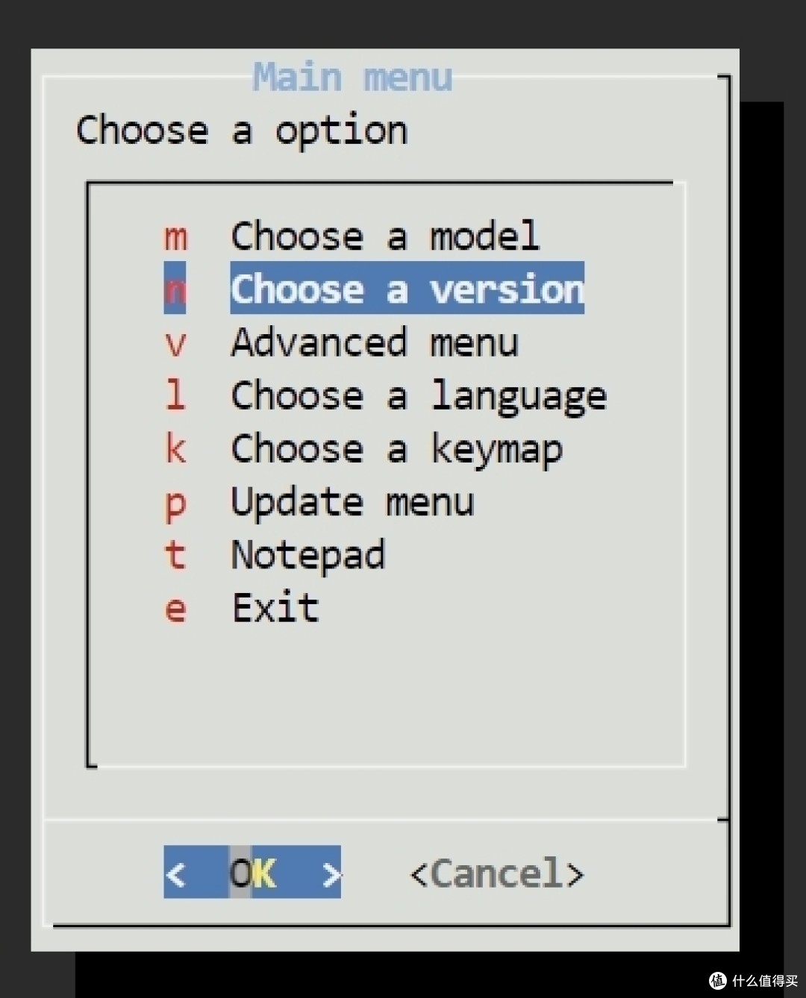Screen dimensions: 806x998
Task: Click the left angle bracket of OK
Action: (x=175, y=873)
